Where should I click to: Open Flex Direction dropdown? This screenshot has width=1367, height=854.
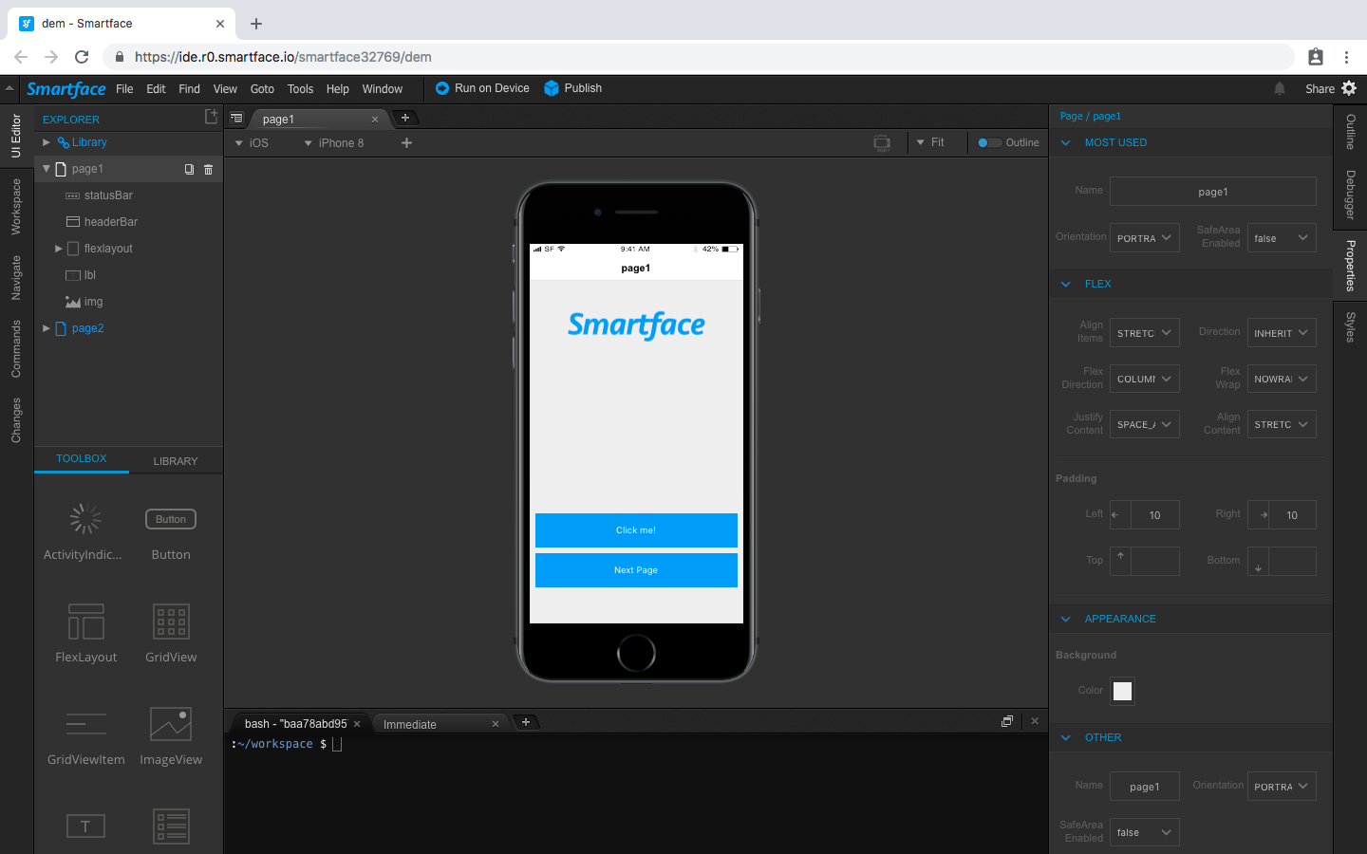[1145, 379]
